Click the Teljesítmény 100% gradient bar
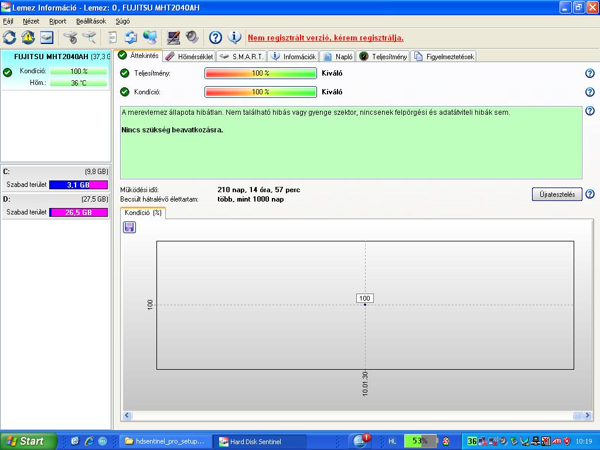 [261, 73]
